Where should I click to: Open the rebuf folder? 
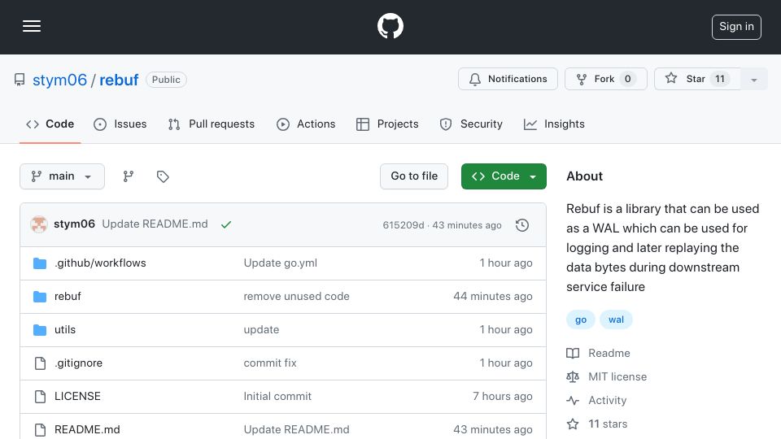tap(68, 296)
